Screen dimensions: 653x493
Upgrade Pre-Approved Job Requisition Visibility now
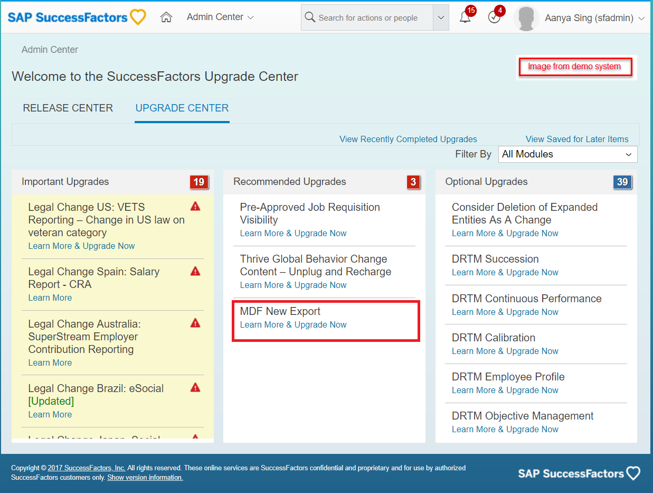[x=294, y=233]
